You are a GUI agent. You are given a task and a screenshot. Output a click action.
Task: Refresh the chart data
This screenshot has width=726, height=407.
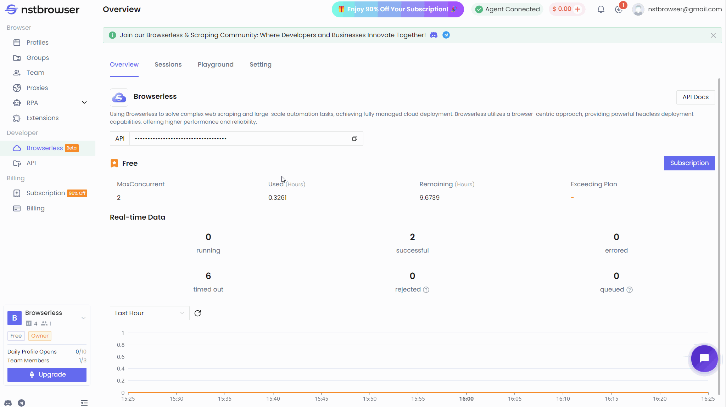tap(198, 313)
